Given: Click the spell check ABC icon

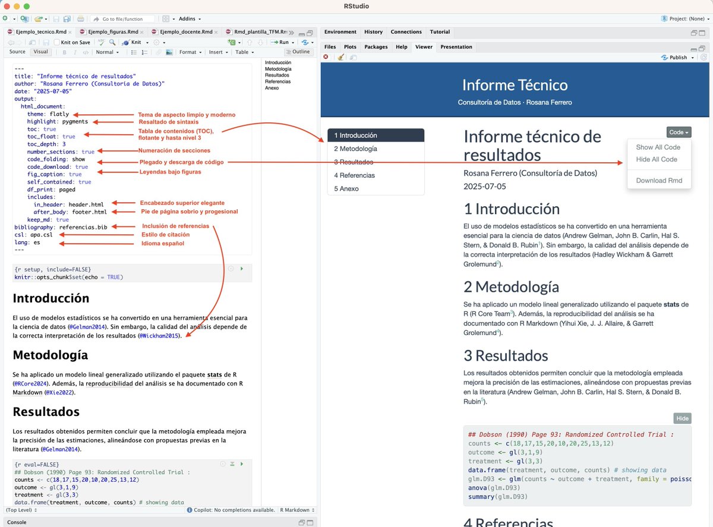Looking at the screenshot, I should [x=102, y=42].
